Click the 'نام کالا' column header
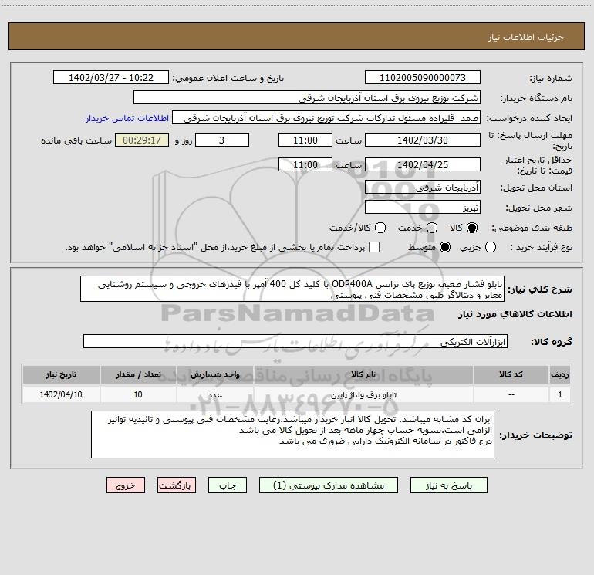 coord(363,374)
